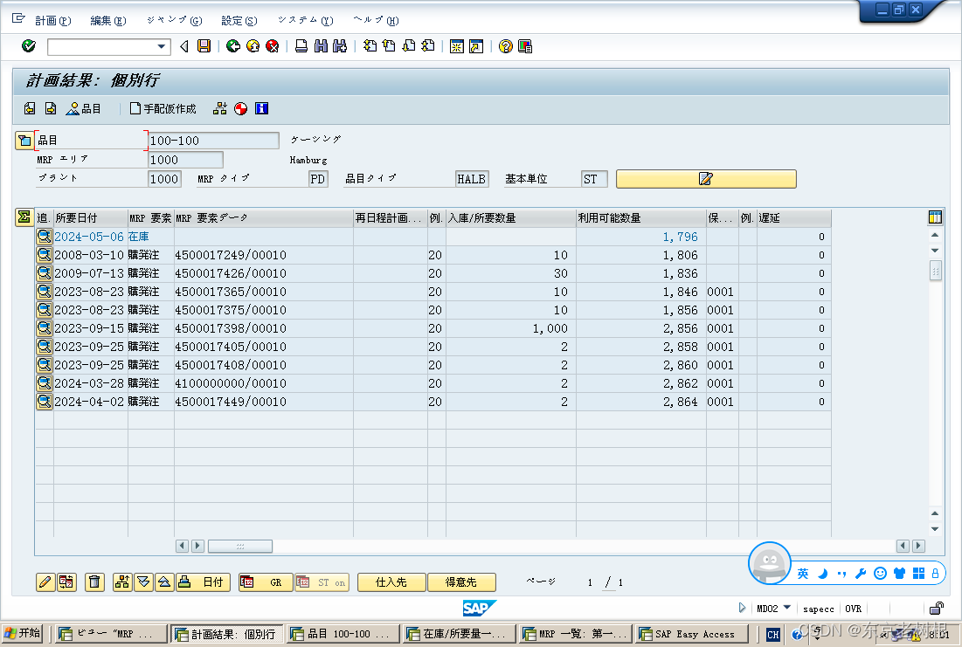Open Find using the binoculars icon
Screen dimensions: 962x647
(321, 46)
